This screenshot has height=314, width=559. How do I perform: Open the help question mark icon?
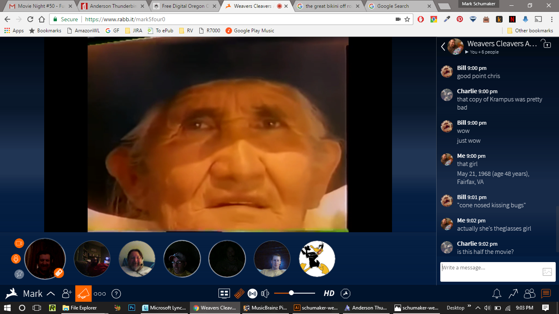(116, 294)
